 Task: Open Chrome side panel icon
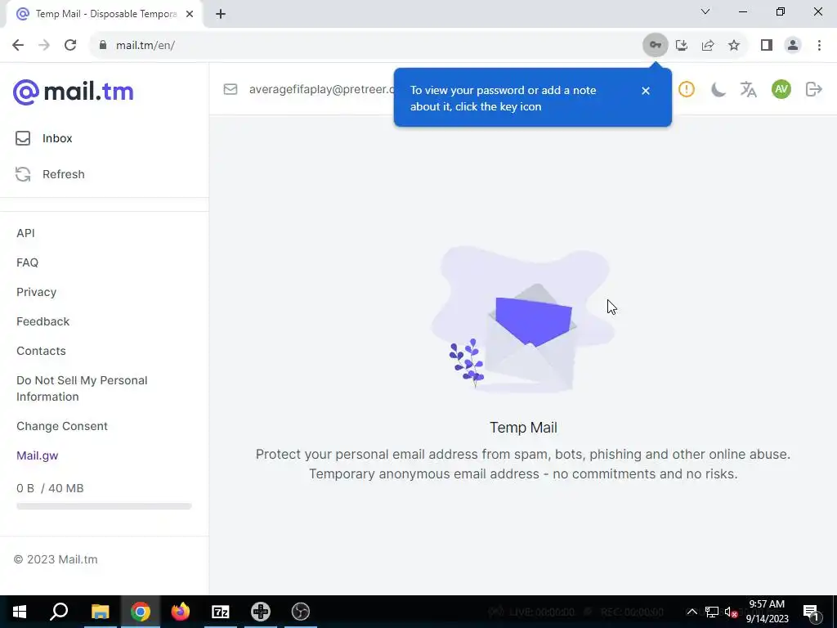click(x=767, y=45)
